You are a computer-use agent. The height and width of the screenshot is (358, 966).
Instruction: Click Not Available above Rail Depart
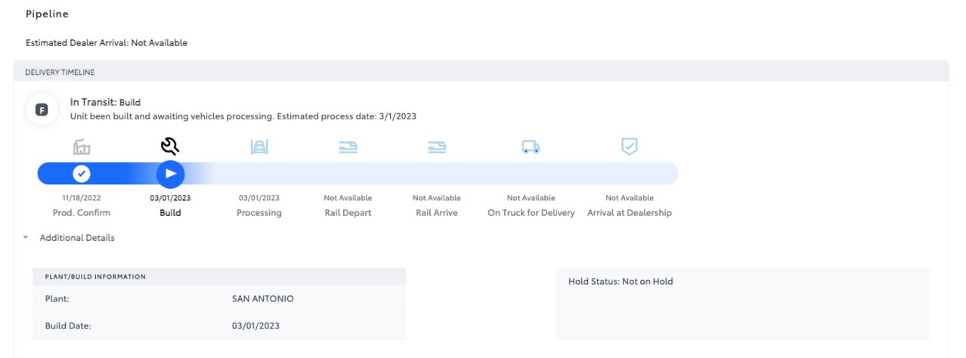[348, 198]
